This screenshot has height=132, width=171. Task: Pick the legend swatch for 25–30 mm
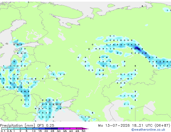(x=54, y=128)
